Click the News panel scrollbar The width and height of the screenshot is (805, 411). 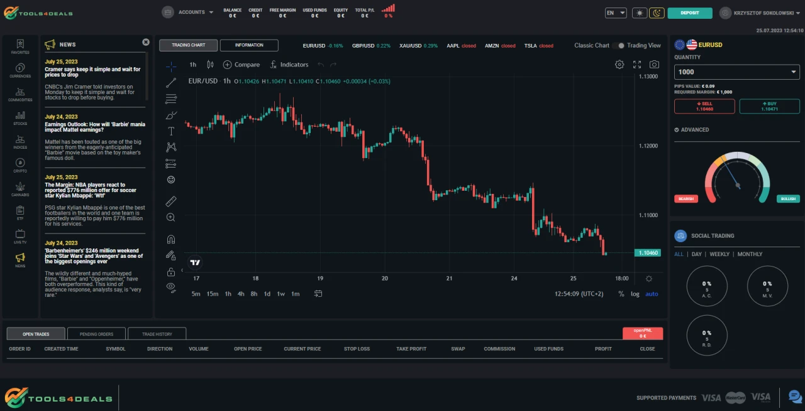[147, 75]
